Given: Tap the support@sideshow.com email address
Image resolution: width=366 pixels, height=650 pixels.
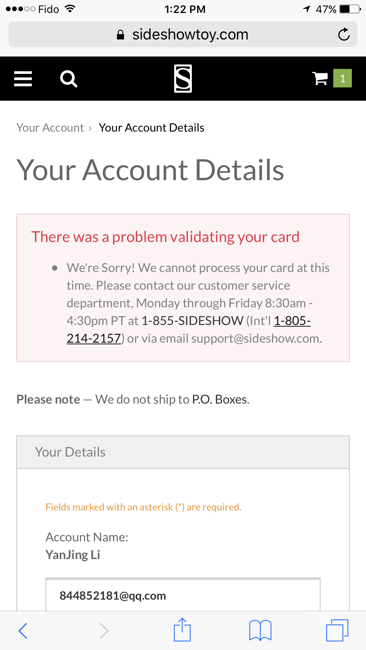Looking at the screenshot, I should tap(256, 339).
